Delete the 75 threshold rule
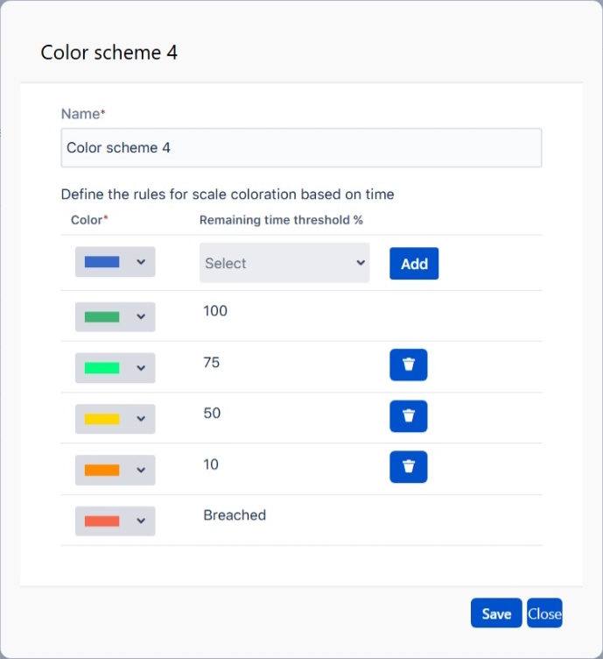Image resolution: width=603 pixels, height=659 pixels. pyautogui.click(x=408, y=365)
